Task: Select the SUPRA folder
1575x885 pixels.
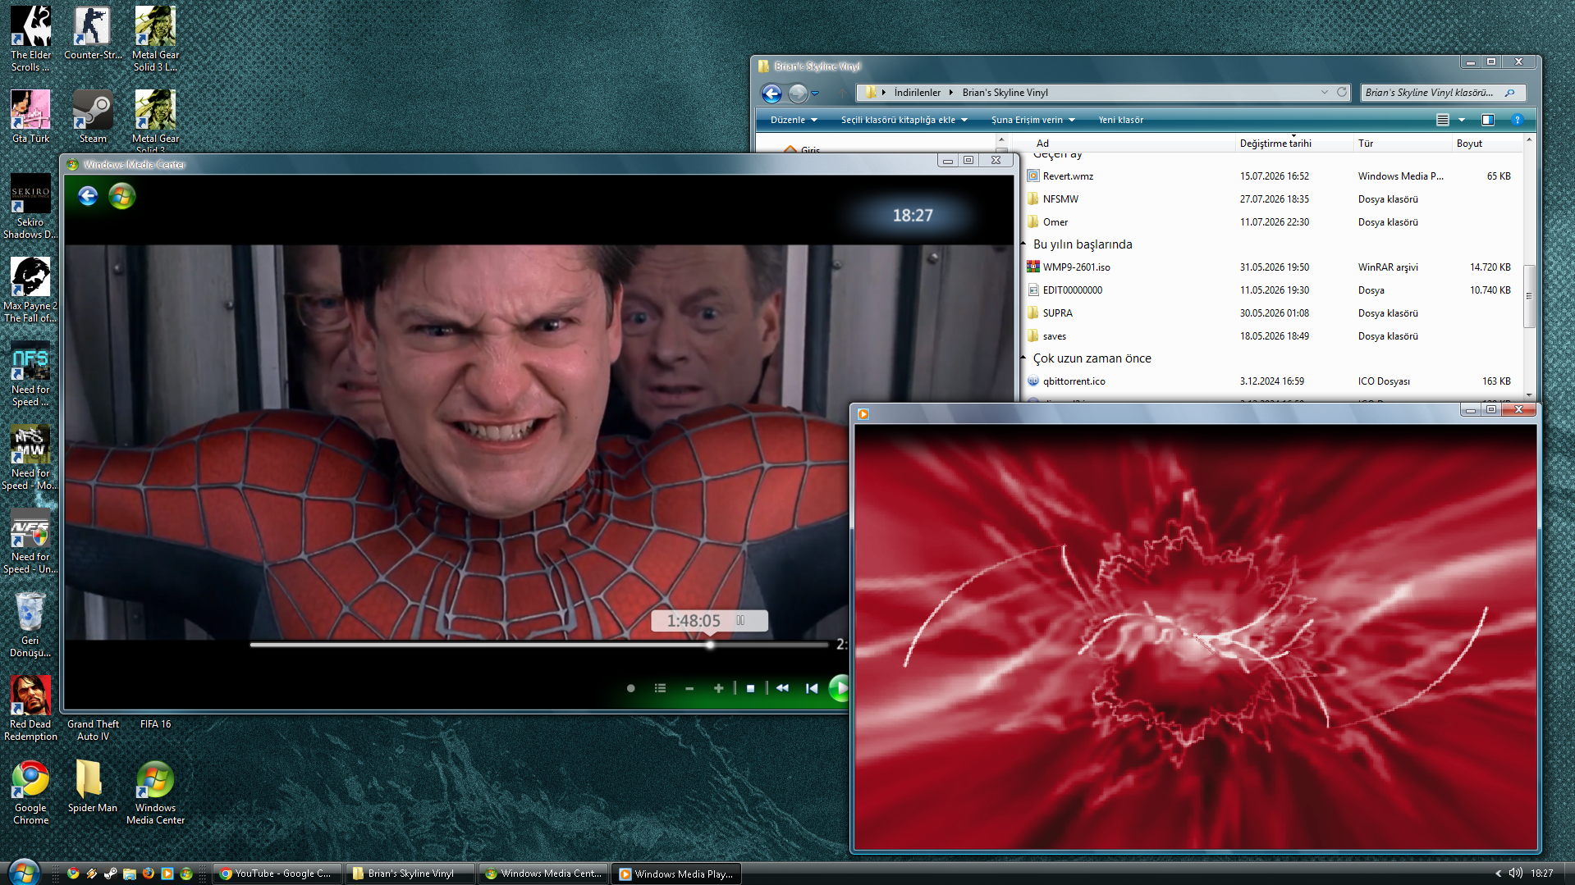Action: click(x=1270, y=313)
